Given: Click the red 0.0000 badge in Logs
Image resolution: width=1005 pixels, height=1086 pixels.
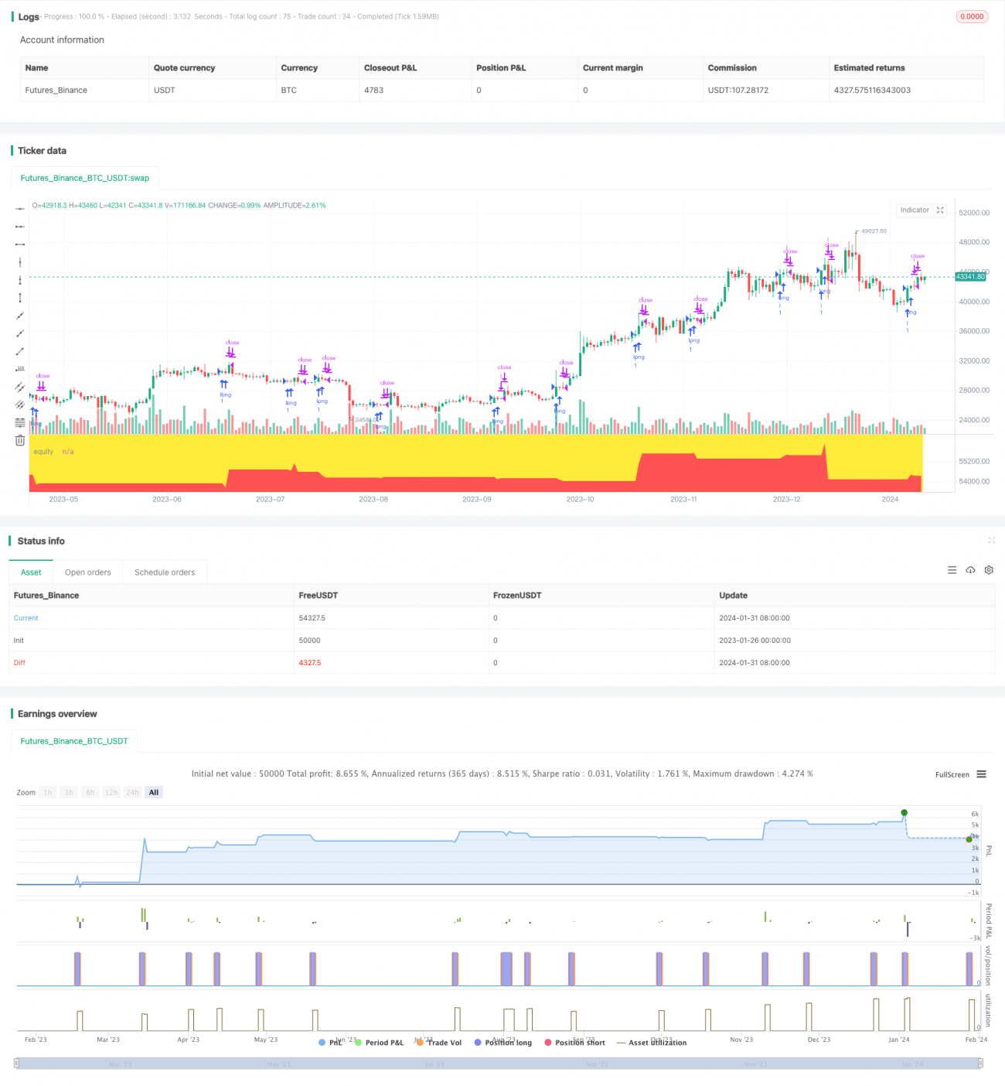Looking at the screenshot, I should click(x=972, y=16).
